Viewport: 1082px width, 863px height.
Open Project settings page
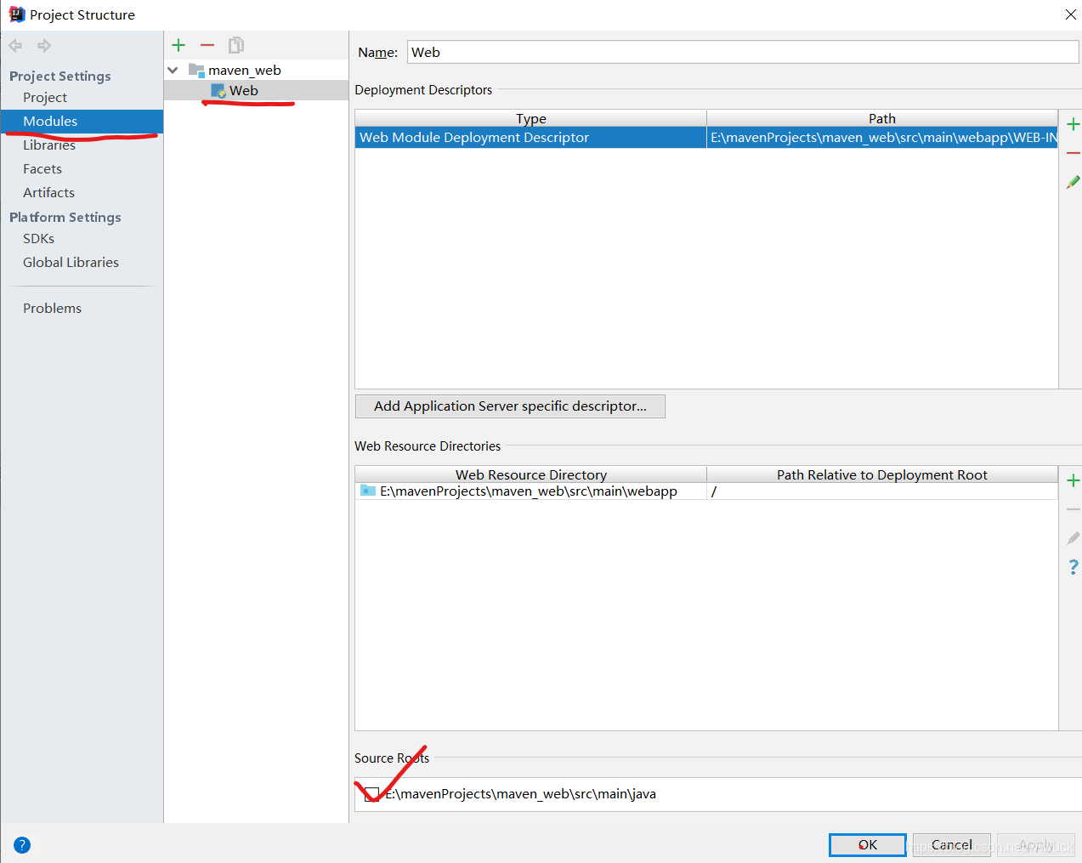tap(45, 98)
